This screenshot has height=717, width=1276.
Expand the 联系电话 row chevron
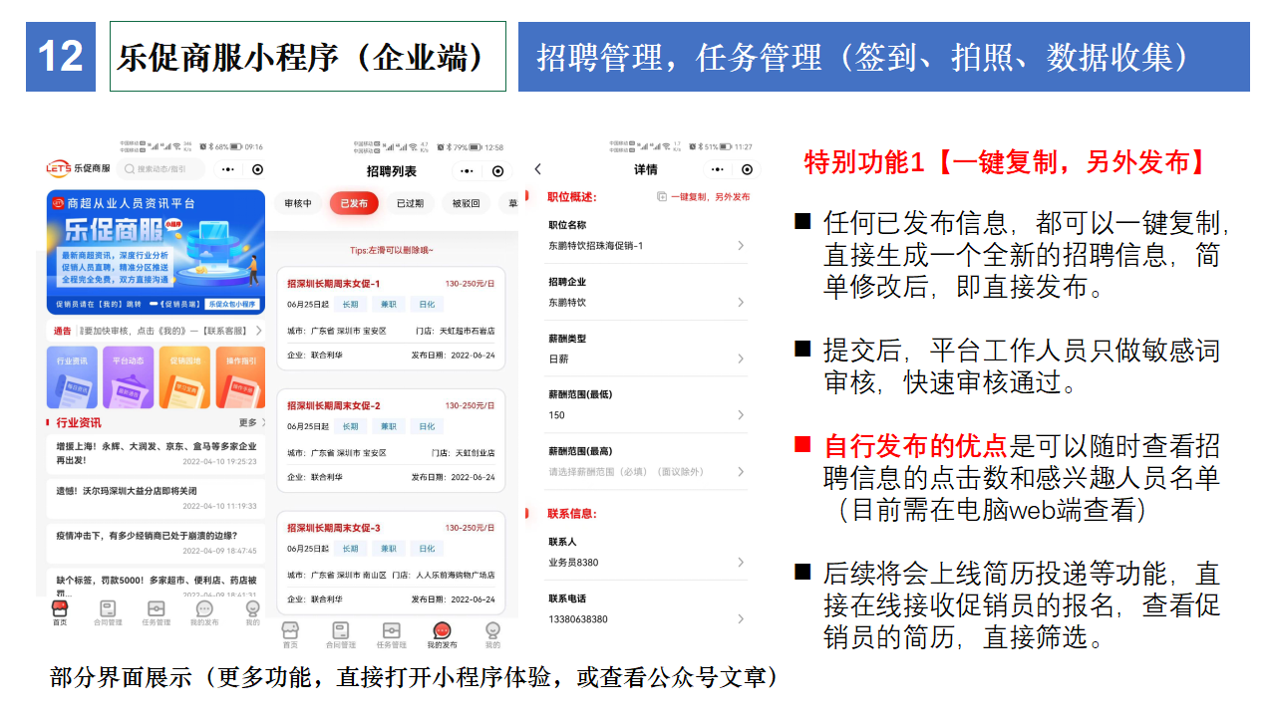(741, 619)
